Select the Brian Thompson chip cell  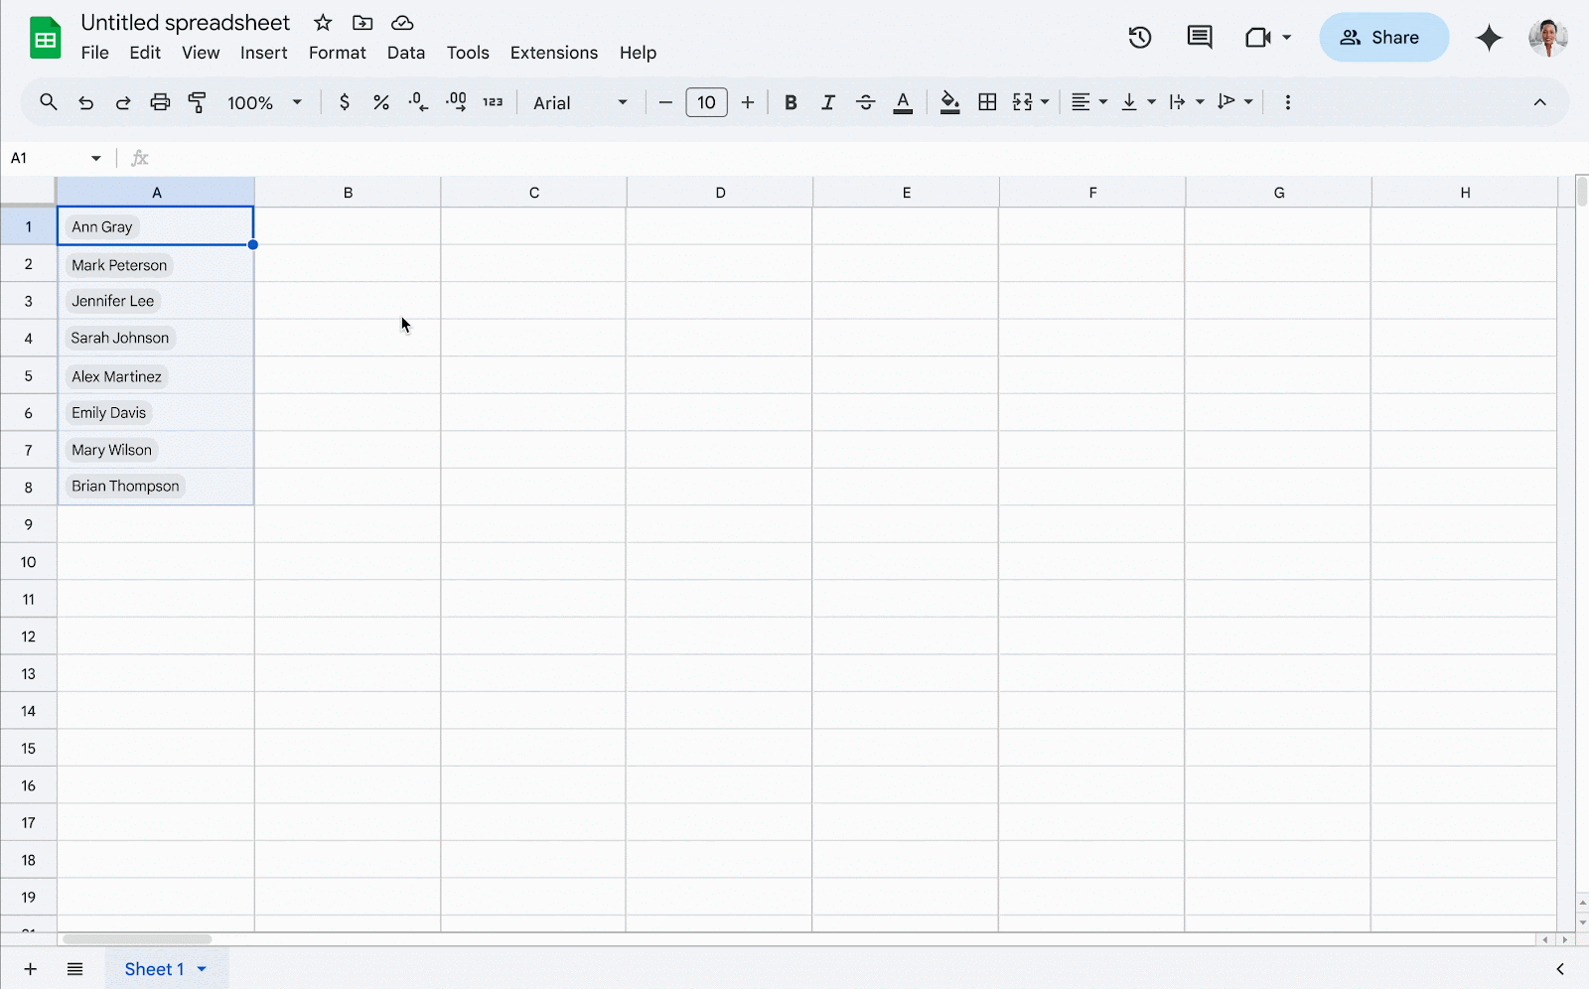click(x=156, y=487)
